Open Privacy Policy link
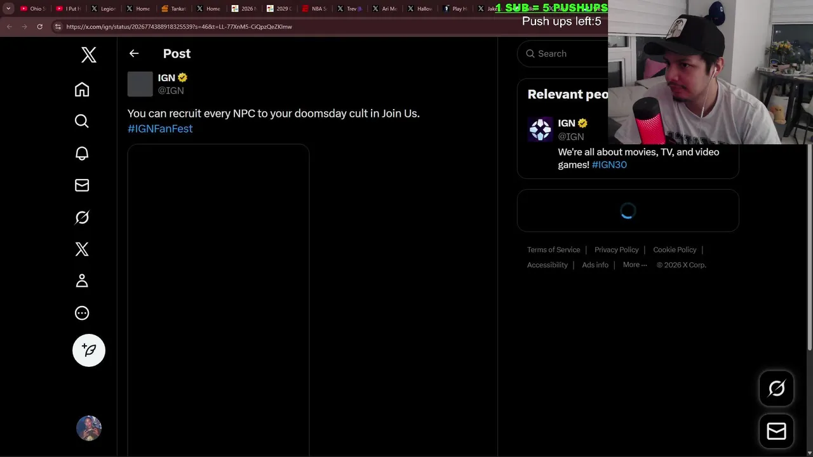 [x=616, y=249]
